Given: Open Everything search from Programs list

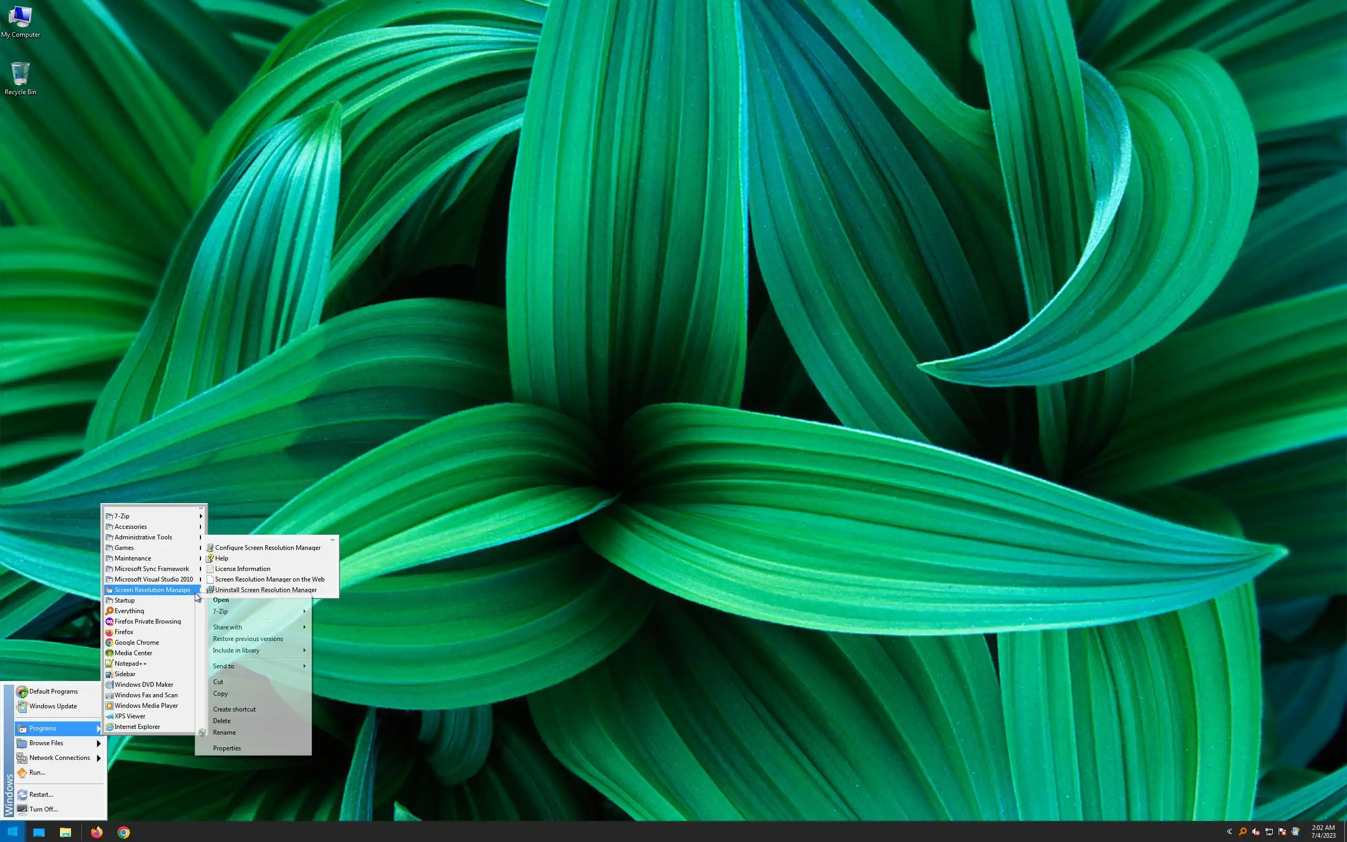Looking at the screenshot, I should click(129, 611).
